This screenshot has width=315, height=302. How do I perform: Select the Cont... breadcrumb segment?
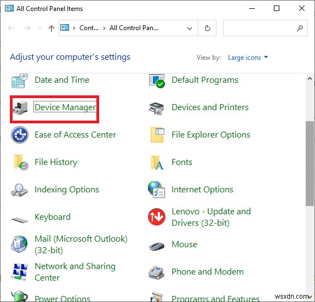click(x=89, y=28)
